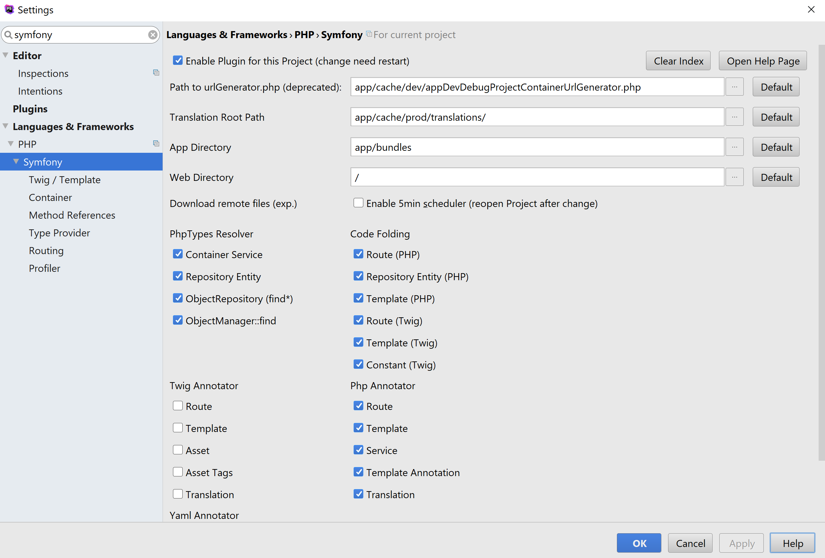Viewport: 825px width, 558px height.
Task: Toggle Template (PHP) code folding
Action: point(359,298)
